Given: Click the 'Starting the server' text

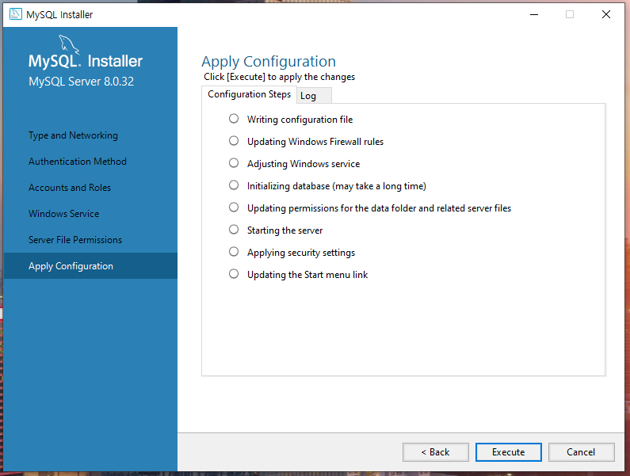Looking at the screenshot, I should point(284,230).
